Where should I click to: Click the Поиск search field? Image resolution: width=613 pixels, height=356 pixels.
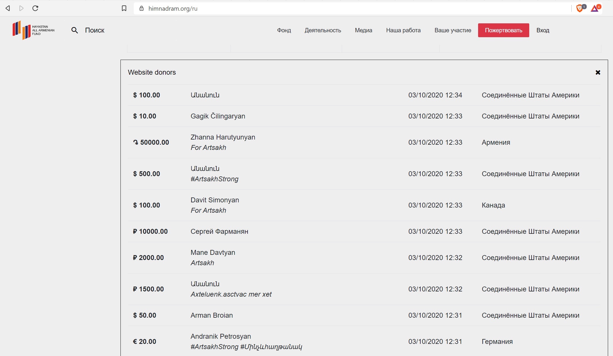95,30
